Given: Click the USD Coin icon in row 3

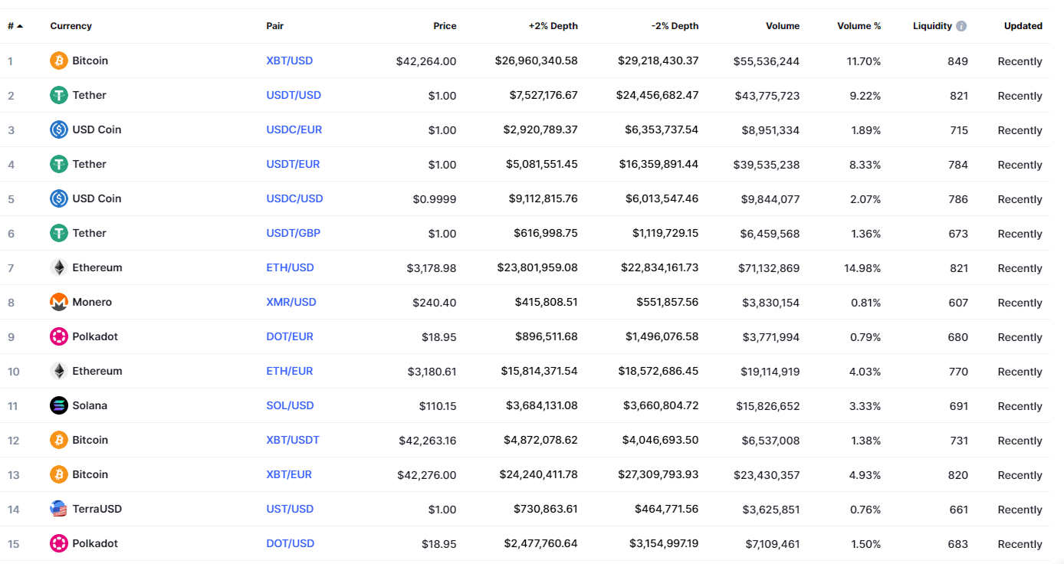Looking at the screenshot, I should click(x=59, y=130).
